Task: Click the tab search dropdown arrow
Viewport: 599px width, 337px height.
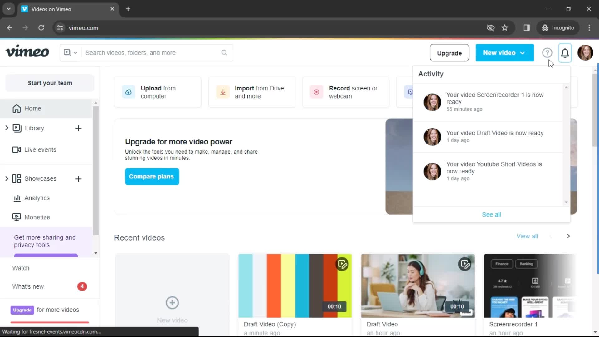Action: click(x=9, y=9)
